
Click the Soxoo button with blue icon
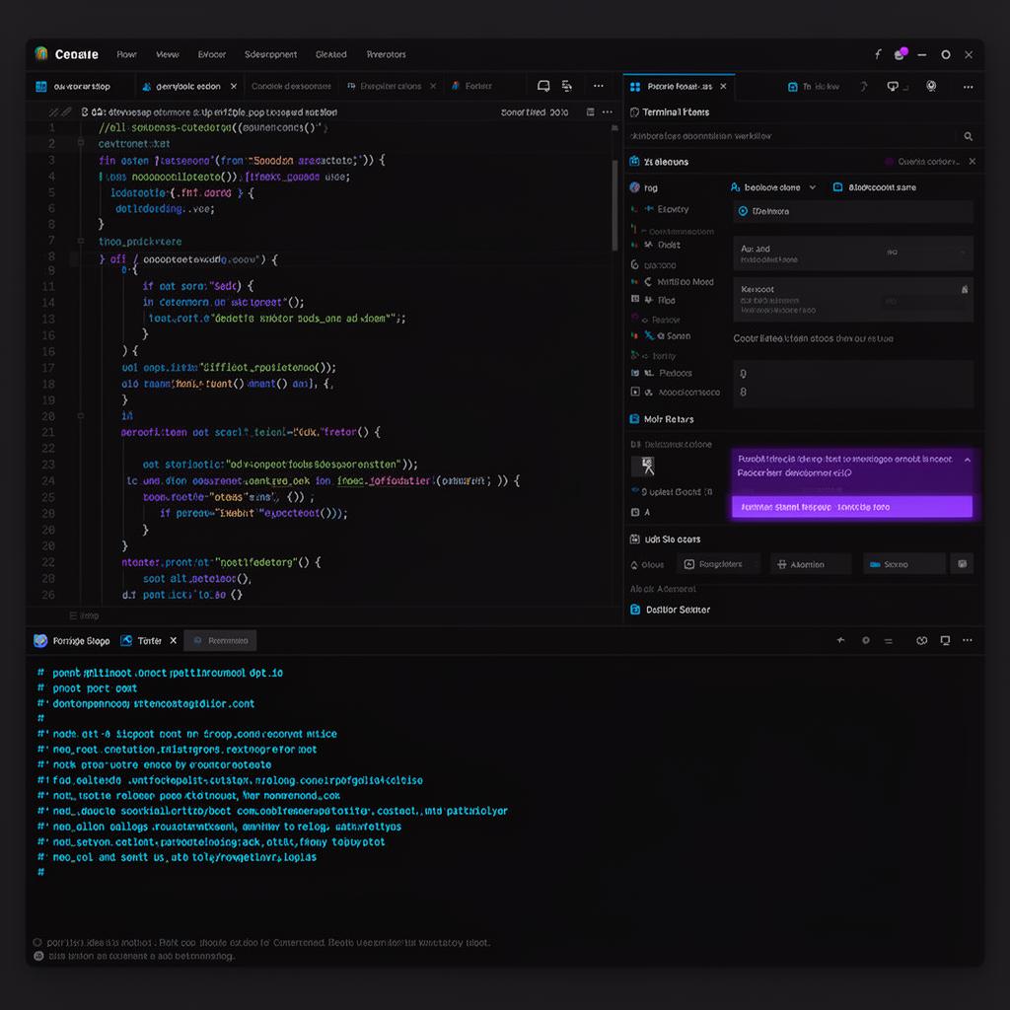(904, 564)
